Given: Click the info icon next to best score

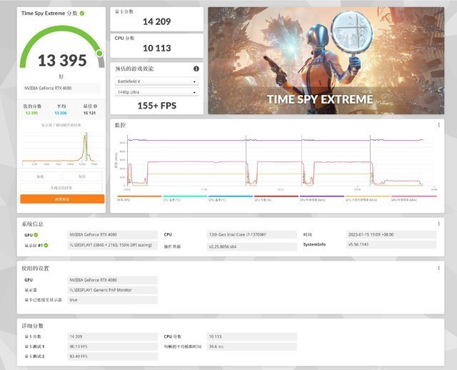Looking at the screenshot, I should tap(96, 106).
